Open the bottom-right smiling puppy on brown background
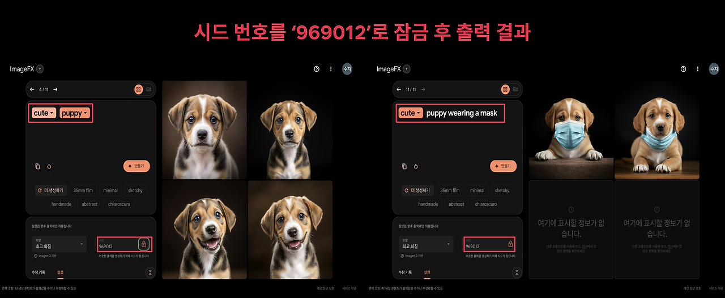Viewport: 725px width, 298px height. (290, 230)
